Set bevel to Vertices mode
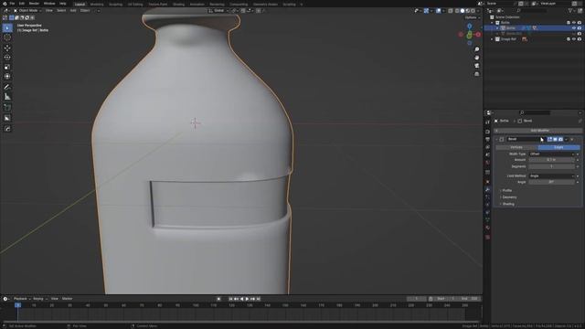Screen dimensions: 585x329 point(516,147)
